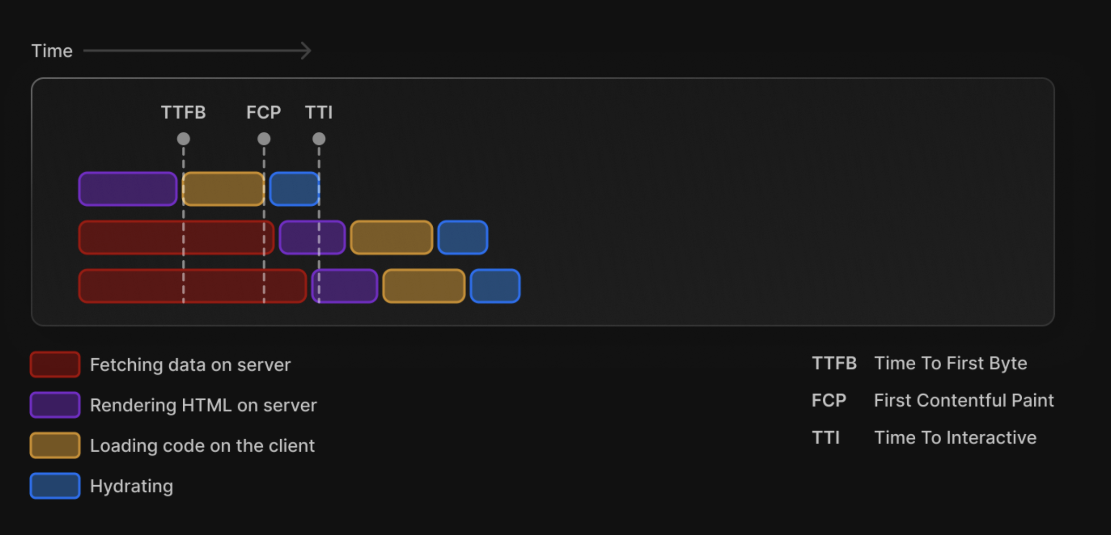Click the red block in the middle row
The height and width of the screenshot is (535, 1111).
point(177,237)
